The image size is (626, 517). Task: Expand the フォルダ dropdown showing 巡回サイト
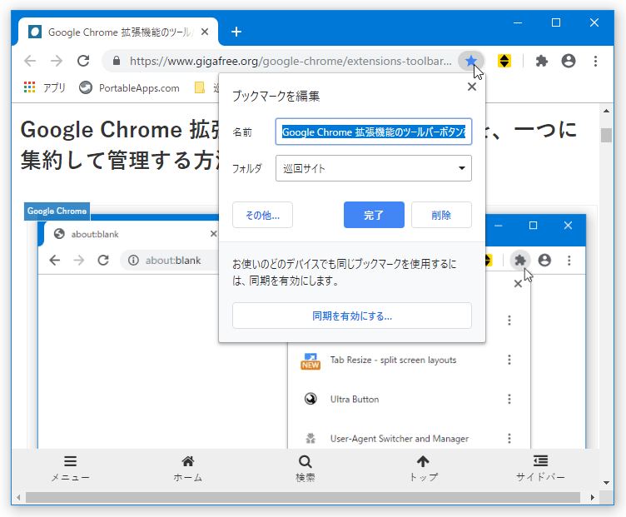(x=373, y=168)
